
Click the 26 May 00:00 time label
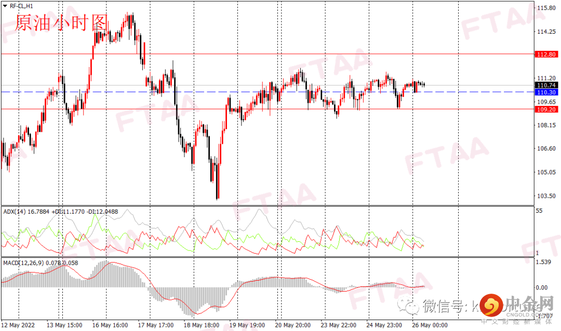(x=430, y=325)
